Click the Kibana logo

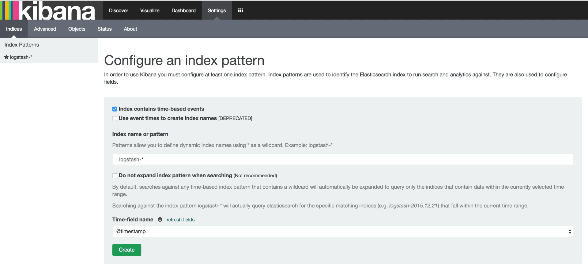click(x=49, y=10)
